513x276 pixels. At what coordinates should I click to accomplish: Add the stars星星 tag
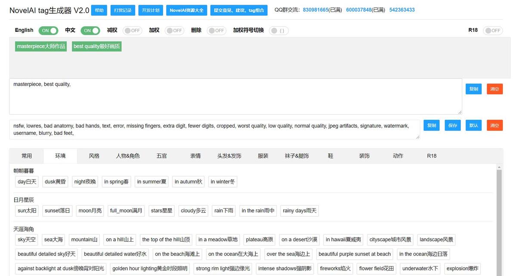[x=161, y=211]
